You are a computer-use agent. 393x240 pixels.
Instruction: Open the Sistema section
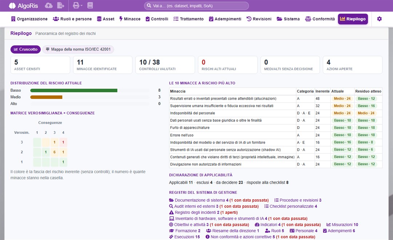tap(288, 19)
